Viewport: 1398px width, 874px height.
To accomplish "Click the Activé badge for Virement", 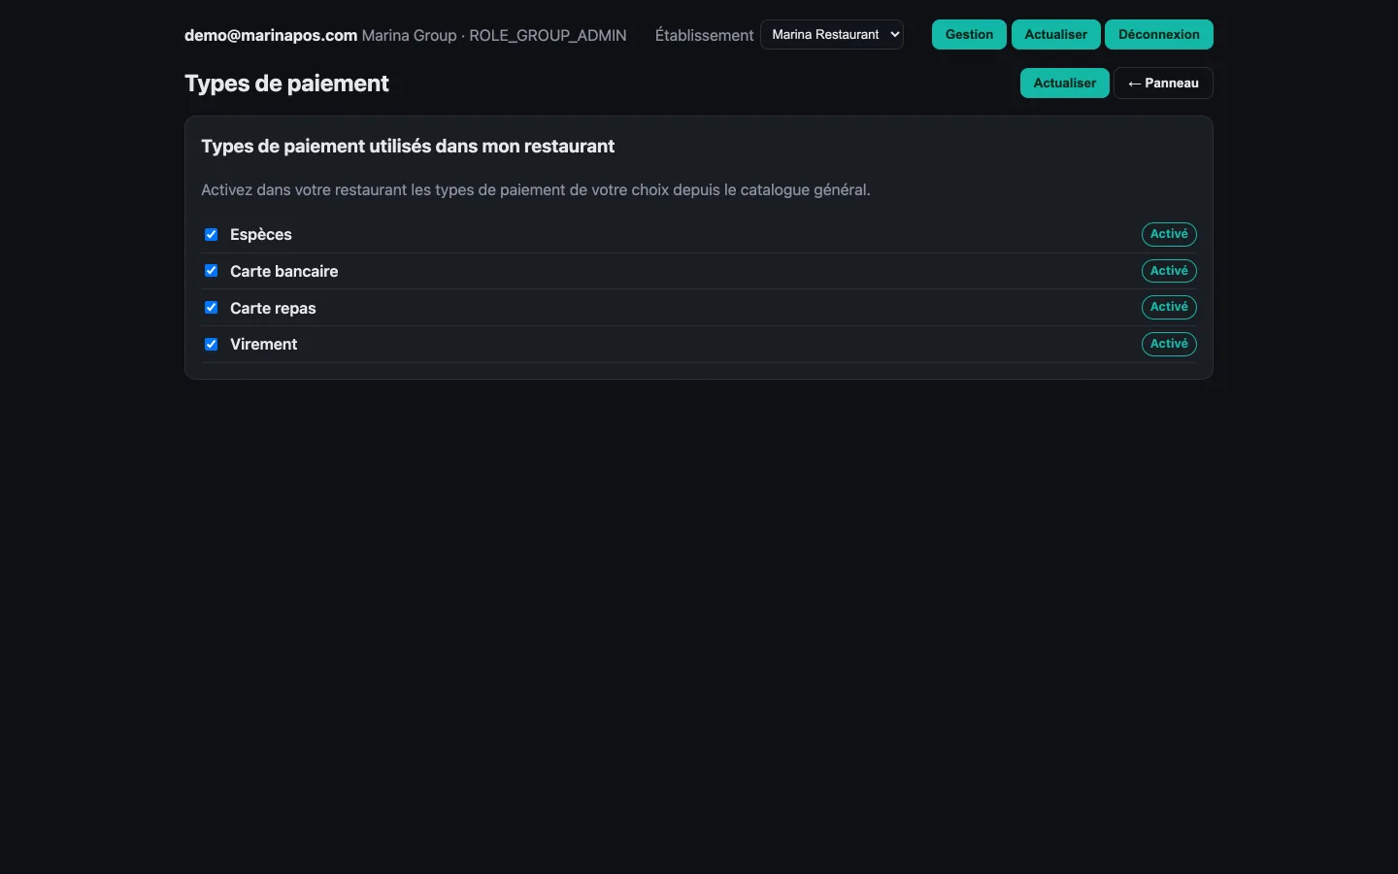I will [x=1169, y=344].
